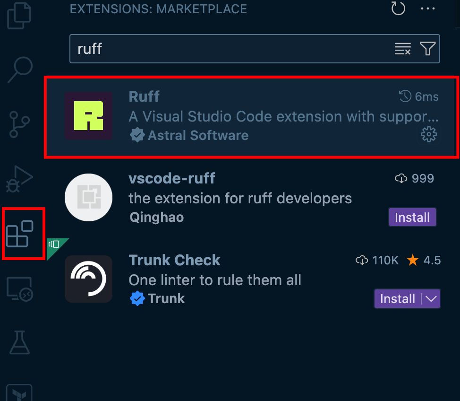The height and width of the screenshot is (401, 460).
Task: Open the Ruff extension title
Action: [x=144, y=96]
